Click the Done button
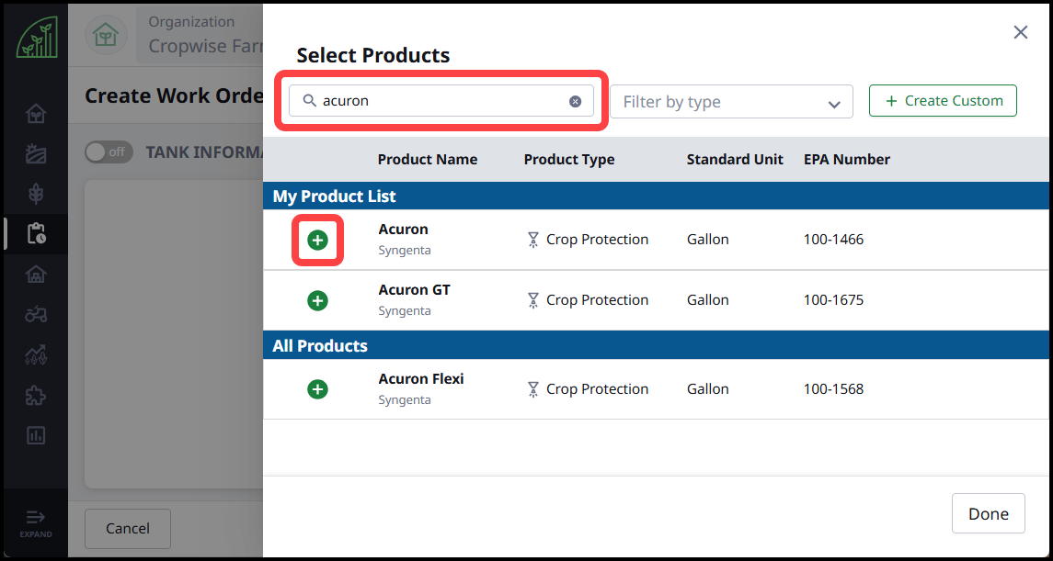Image resolution: width=1053 pixels, height=561 pixels. click(x=989, y=514)
